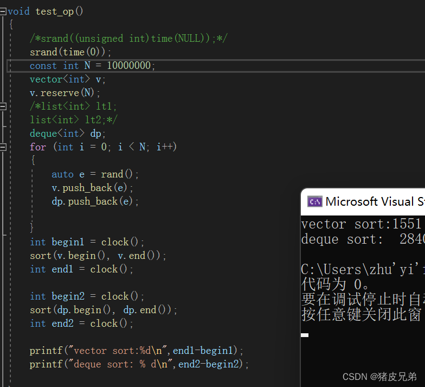This screenshot has height=387, width=425.
Task: Click the line 'srand(time(0));'
Action: coord(70,52)
